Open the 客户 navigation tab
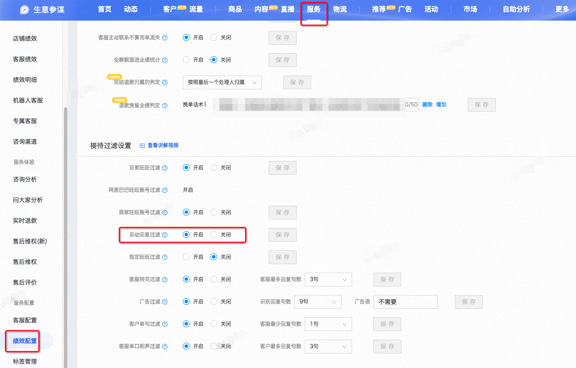The image size is (576, 368). (170, 9)
